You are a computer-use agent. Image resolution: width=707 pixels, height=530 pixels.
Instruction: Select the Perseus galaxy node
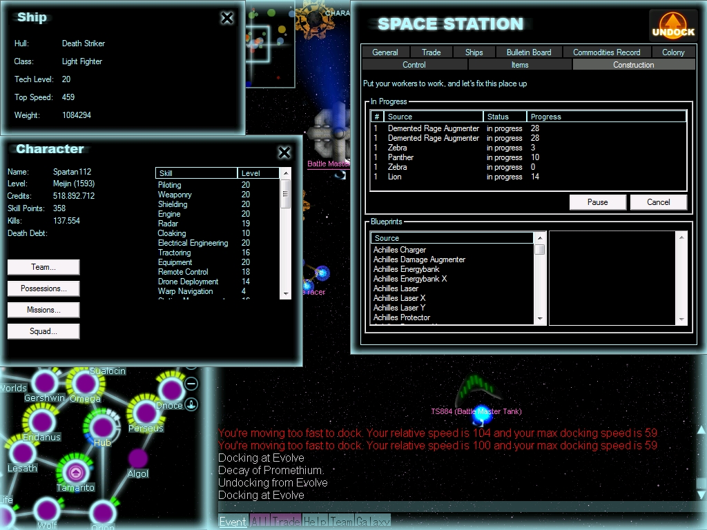pyautogui.click(x=145, y=413)
